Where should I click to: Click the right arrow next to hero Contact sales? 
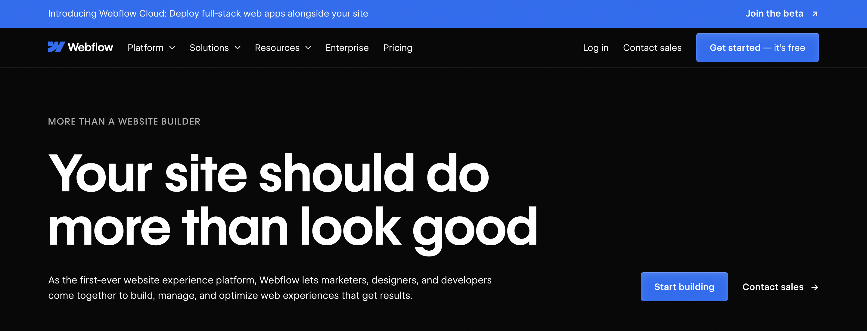pos(815,287)
